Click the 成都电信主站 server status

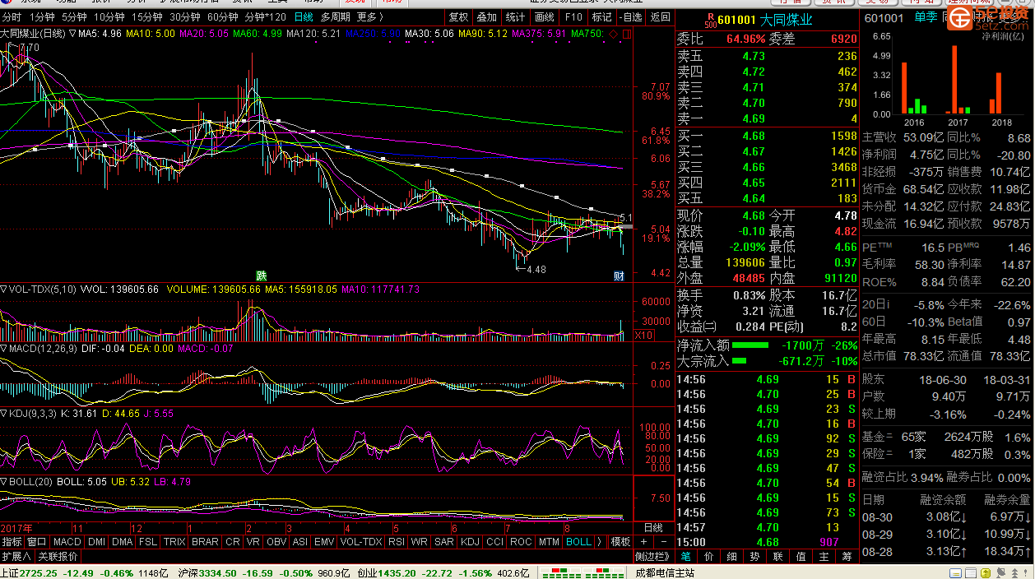point(665,572)
